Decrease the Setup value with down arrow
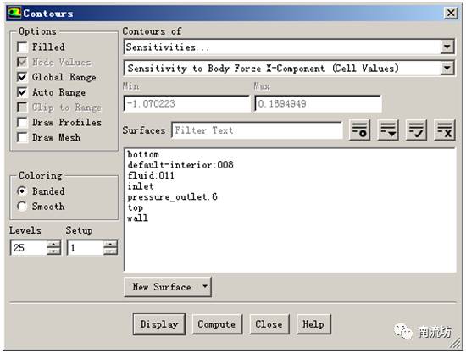The width and height of the screenshot is (466, 353). point(110,251)
